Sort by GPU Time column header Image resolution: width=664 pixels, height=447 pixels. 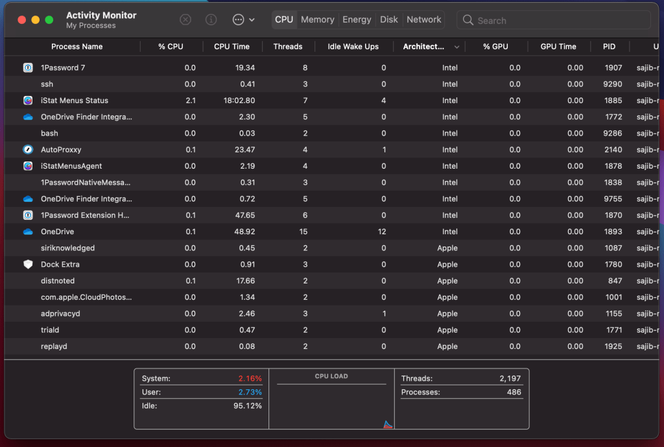click(x=558, y=47)
